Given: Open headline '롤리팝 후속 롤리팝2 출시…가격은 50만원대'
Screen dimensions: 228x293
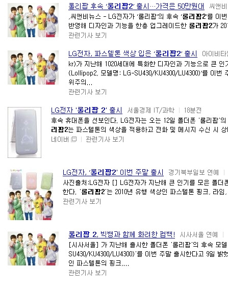Looking at the screenshot, I should [136, 6].
